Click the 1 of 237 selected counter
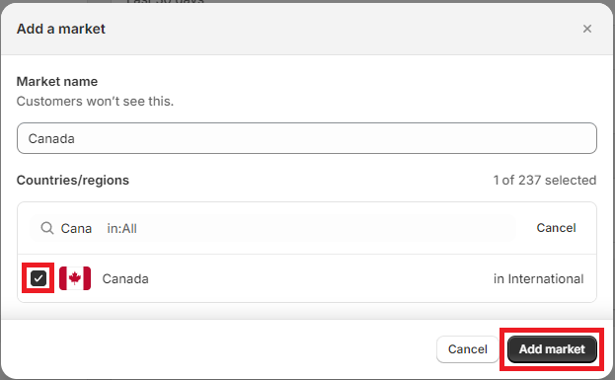The image size is (615, 380). pos(544,180)
